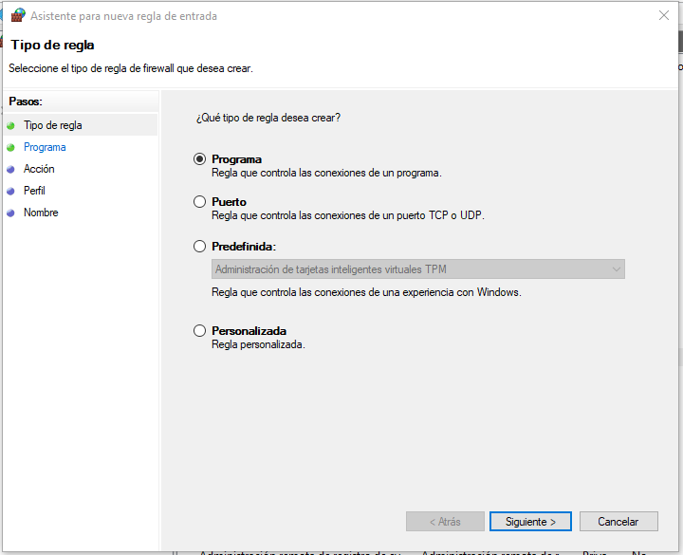The width and height of the screenshot is (683, 555).
Task: Go to the Programa step in sidebar
Action: click(x=45, y=147)
